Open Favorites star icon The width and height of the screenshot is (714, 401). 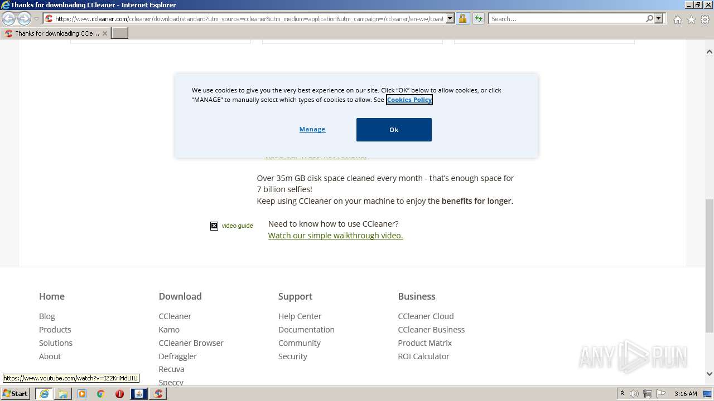(691, 19)
